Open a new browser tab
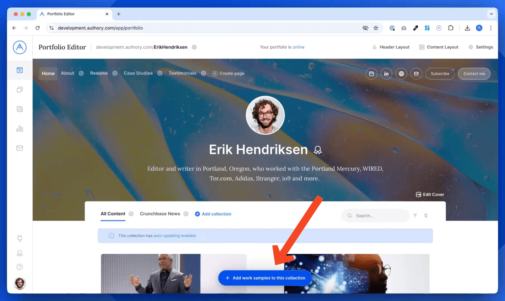505x301 pixels. click(119, 14)
